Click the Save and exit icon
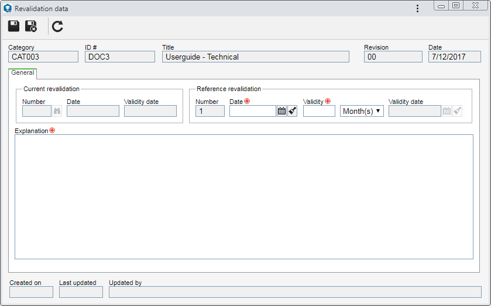491x306 pixels. pyautogui.click(x=31, y=26)
